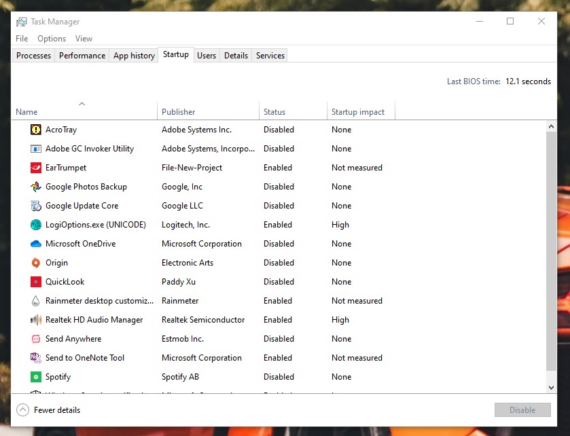Image resolution: width=570 pixels, height=436 pixels.
Task: Click the Origin orange icon
Action: pos(35,263)
